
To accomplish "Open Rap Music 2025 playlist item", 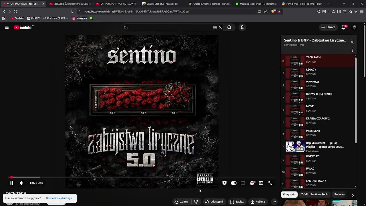I will 318,146.
